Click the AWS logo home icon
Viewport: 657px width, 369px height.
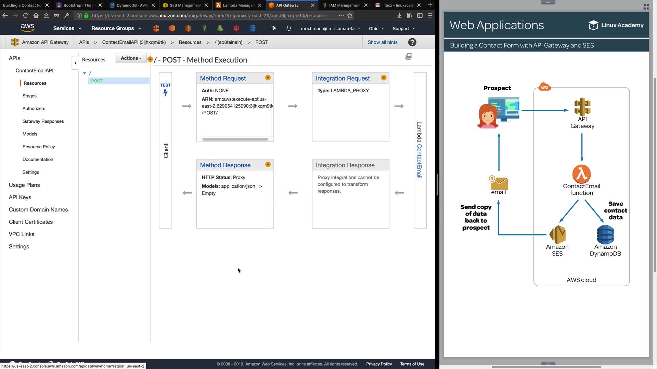27,28
